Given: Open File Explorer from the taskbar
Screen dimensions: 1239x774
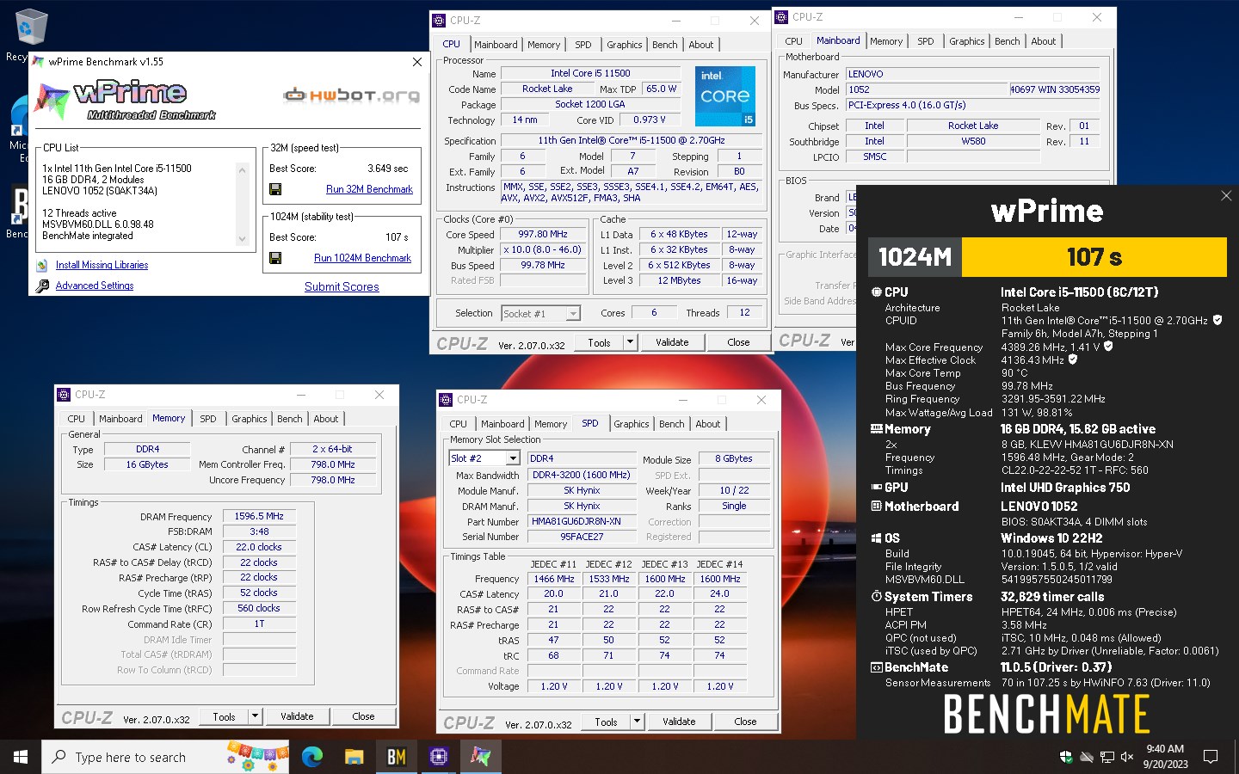Looking at the screenshot, I should (x=354, y=757).
